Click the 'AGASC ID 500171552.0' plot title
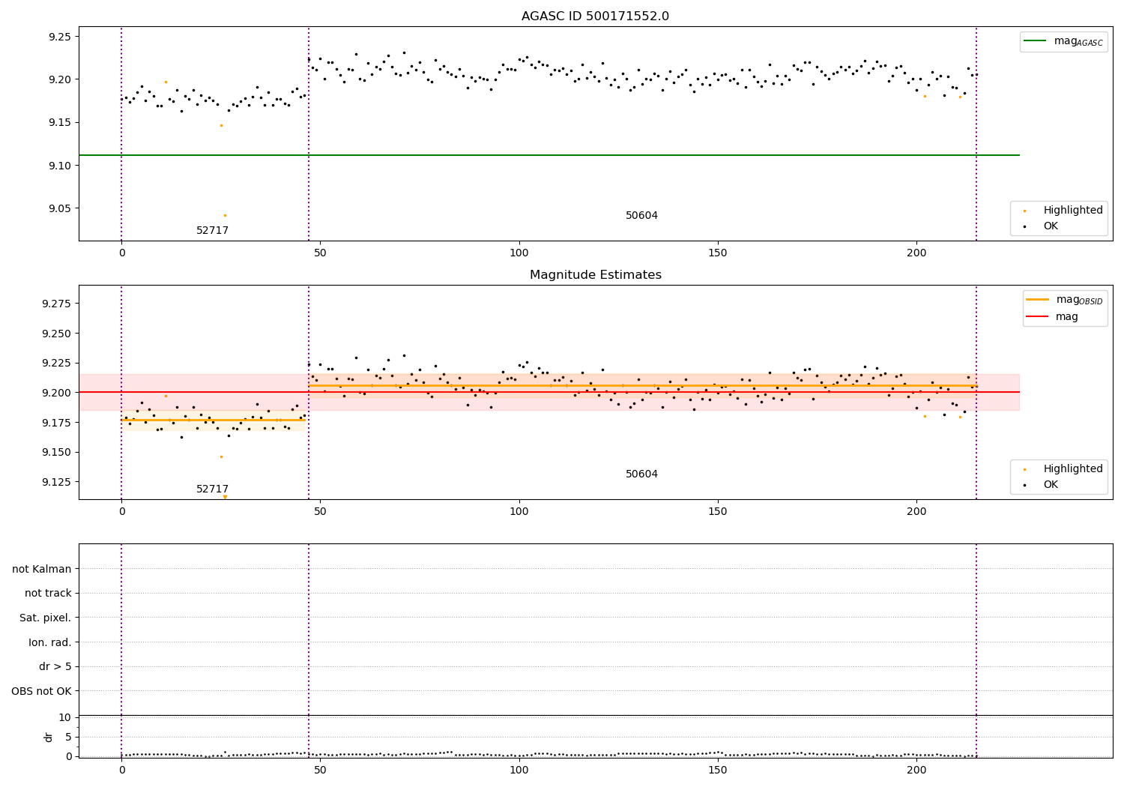 pos(595,16)
